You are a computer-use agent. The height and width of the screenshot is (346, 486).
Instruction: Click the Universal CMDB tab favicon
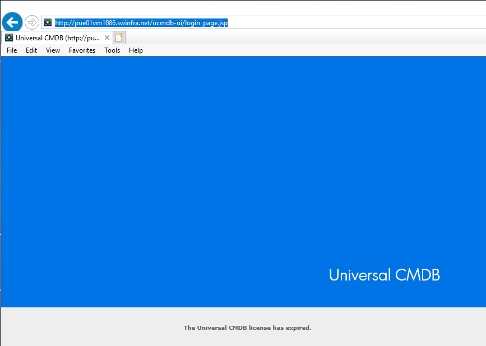9,38
